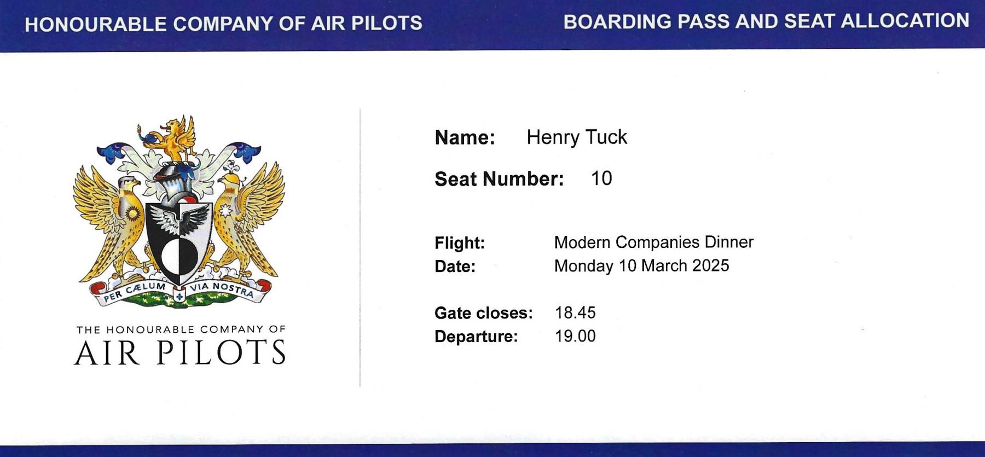Click the small text The Honourable Company Of
Screen dimensions: 985x457
[x=181, y=329]
